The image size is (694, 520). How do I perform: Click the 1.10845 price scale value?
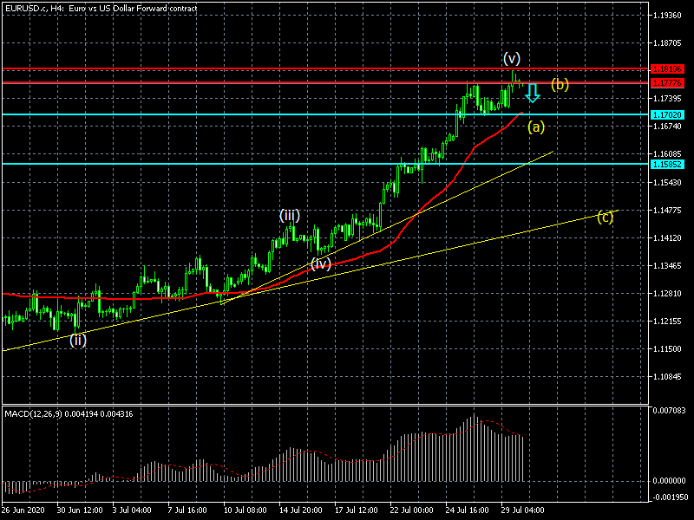pyautogui.click(x=667, y=377)
